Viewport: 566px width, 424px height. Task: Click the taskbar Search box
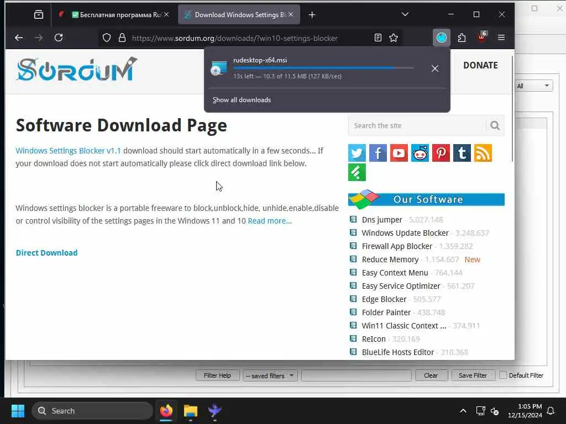(92, 411)
